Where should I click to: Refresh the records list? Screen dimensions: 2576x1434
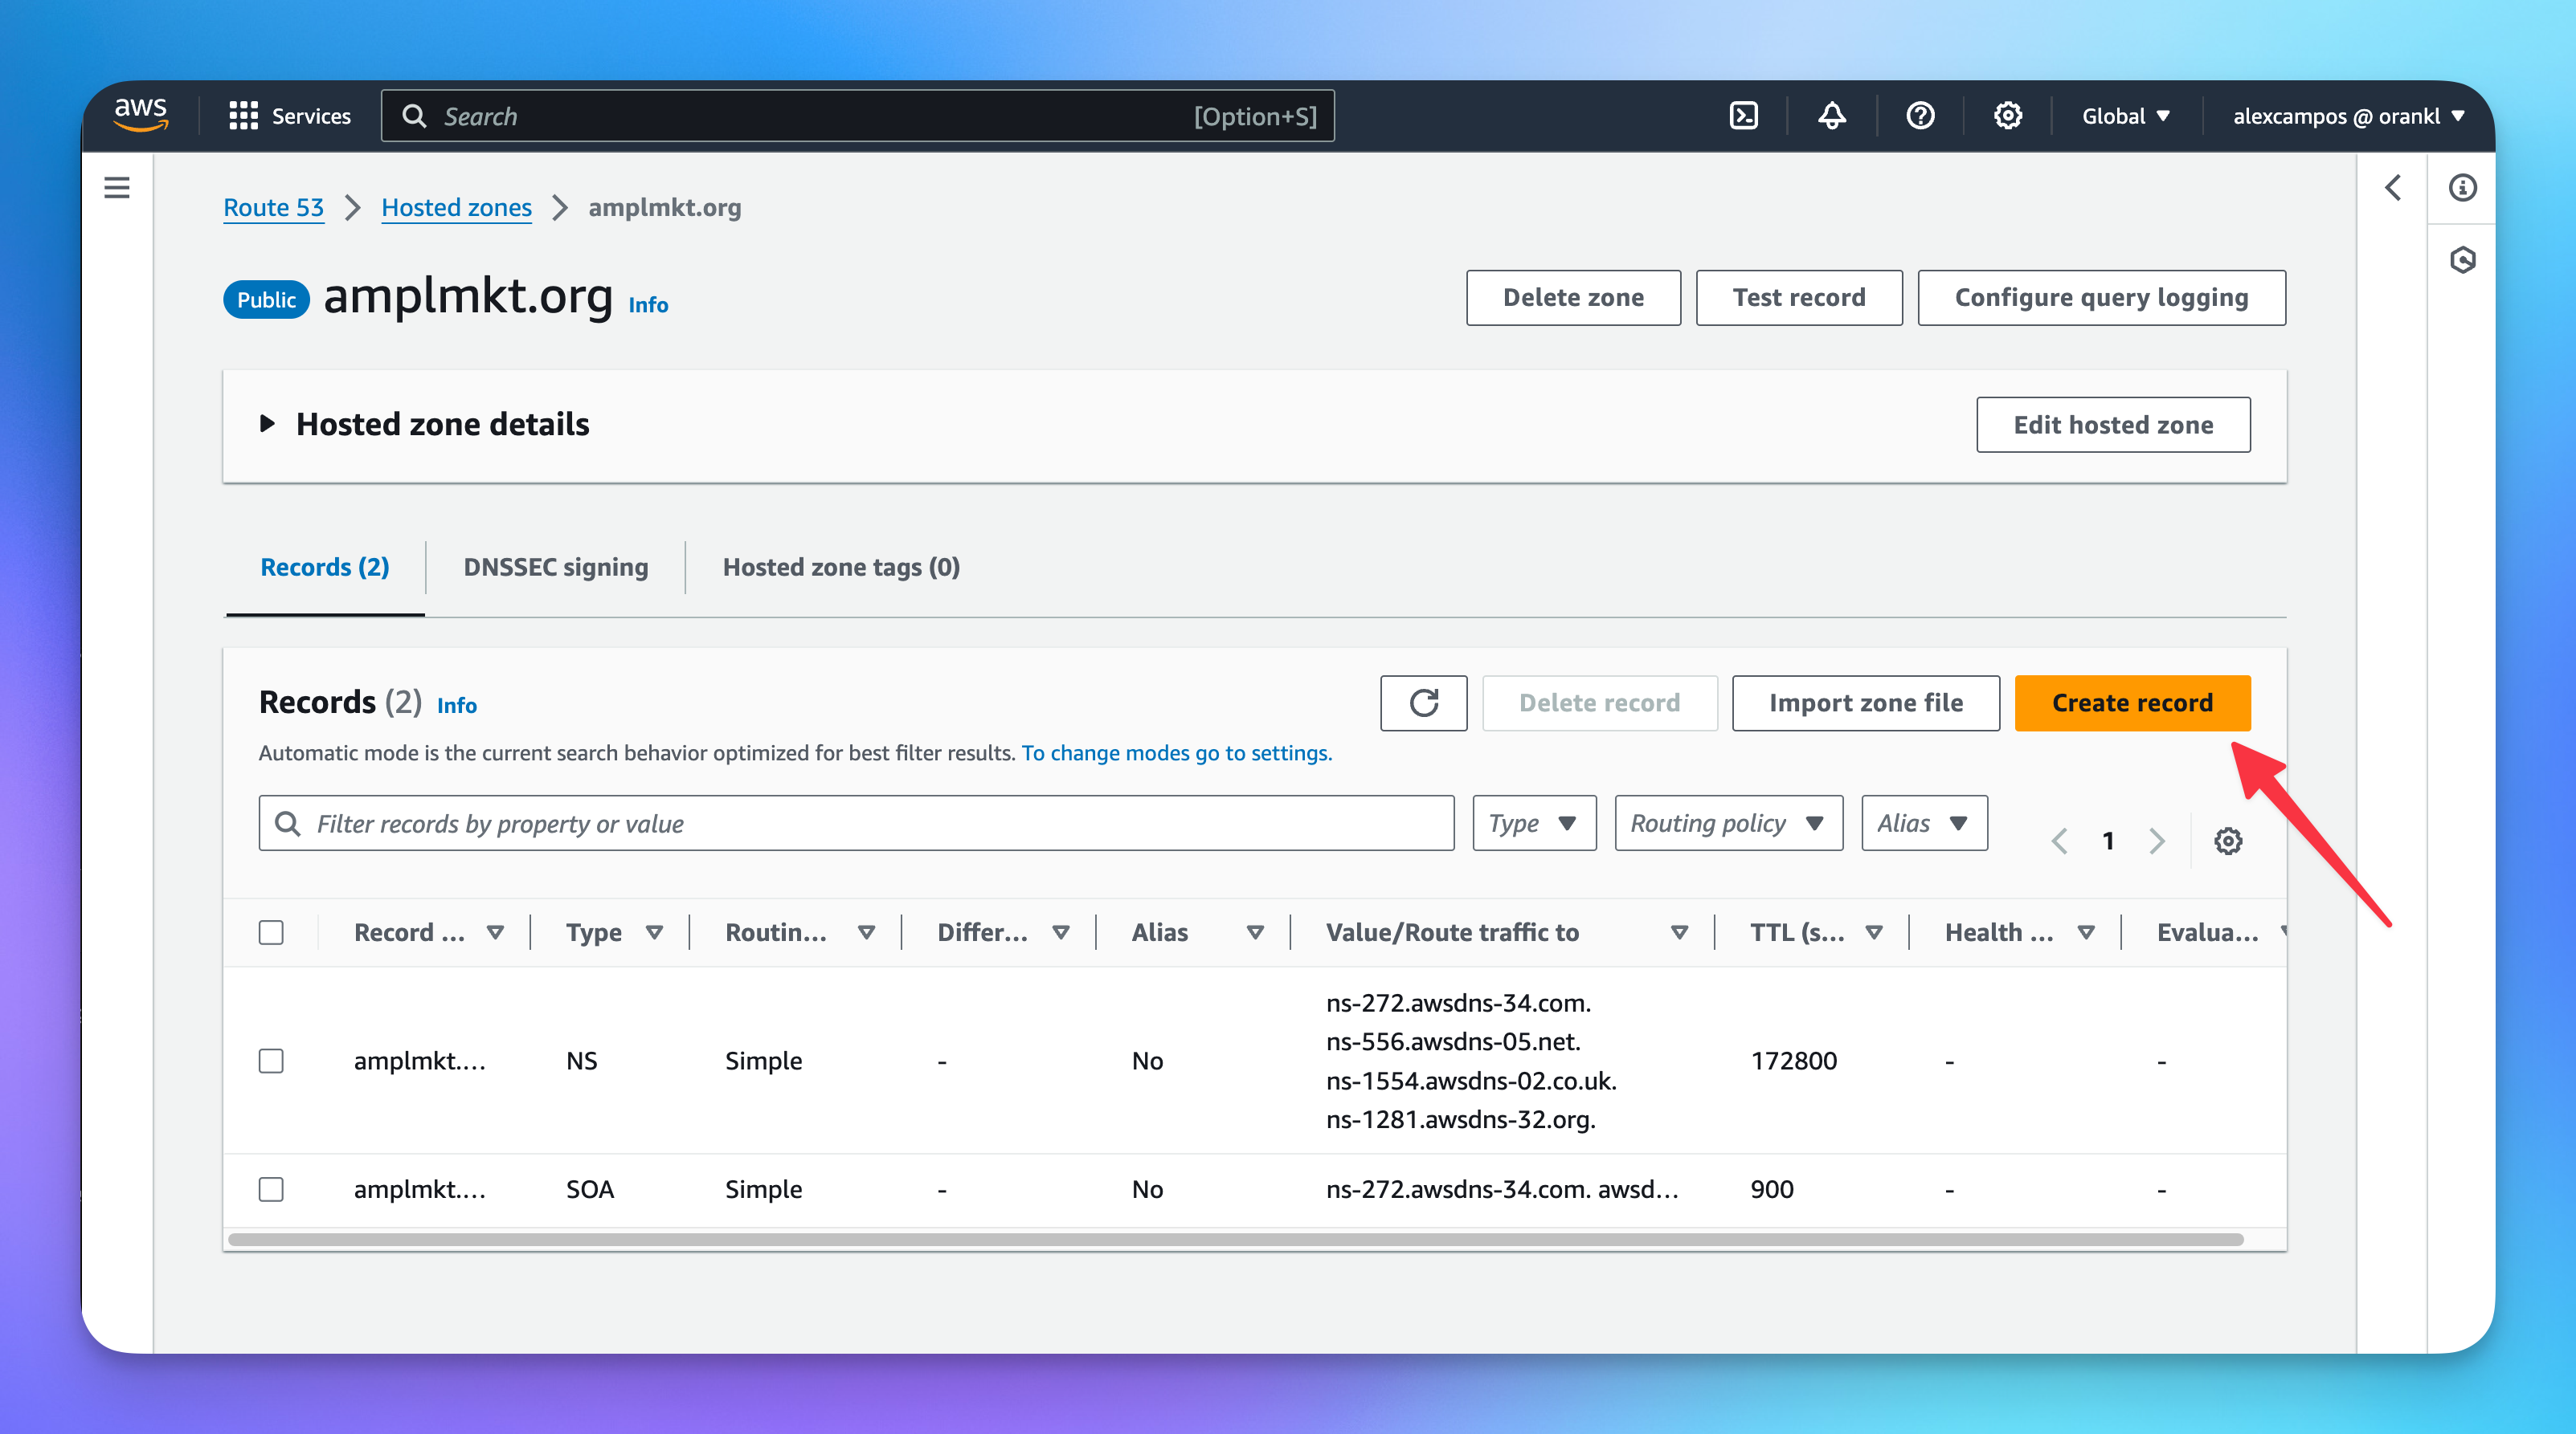tap(1423, 703)
